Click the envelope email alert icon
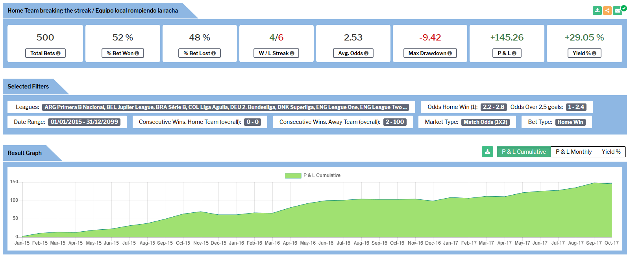 [x=618, y=11]
